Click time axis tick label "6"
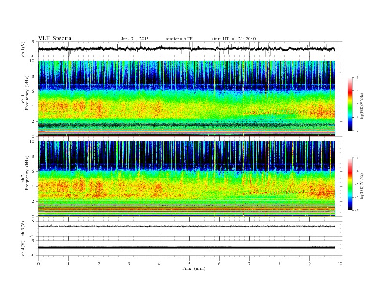The image size is (383, 296). (x=219, y=264)
